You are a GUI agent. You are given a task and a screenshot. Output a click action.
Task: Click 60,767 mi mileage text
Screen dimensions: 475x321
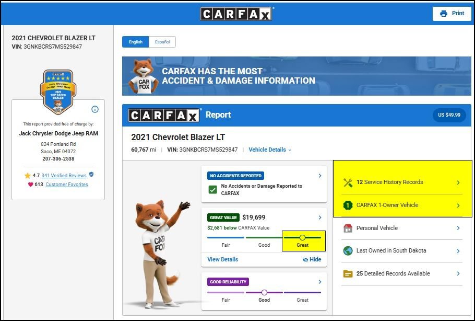pos(144,150)
